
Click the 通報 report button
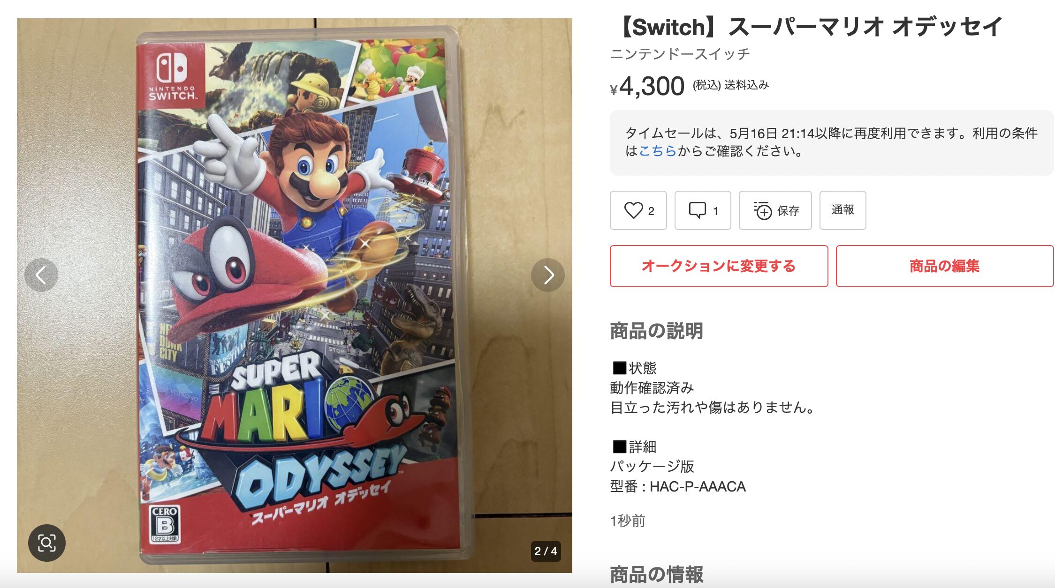pyautogui.click(x=842, y=210)
